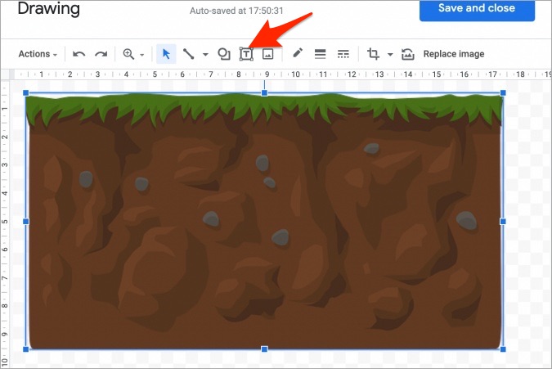The image size is (552, 369).
Task: Click the top-middle resize handle of the image
Action: [x=264, y=93]
